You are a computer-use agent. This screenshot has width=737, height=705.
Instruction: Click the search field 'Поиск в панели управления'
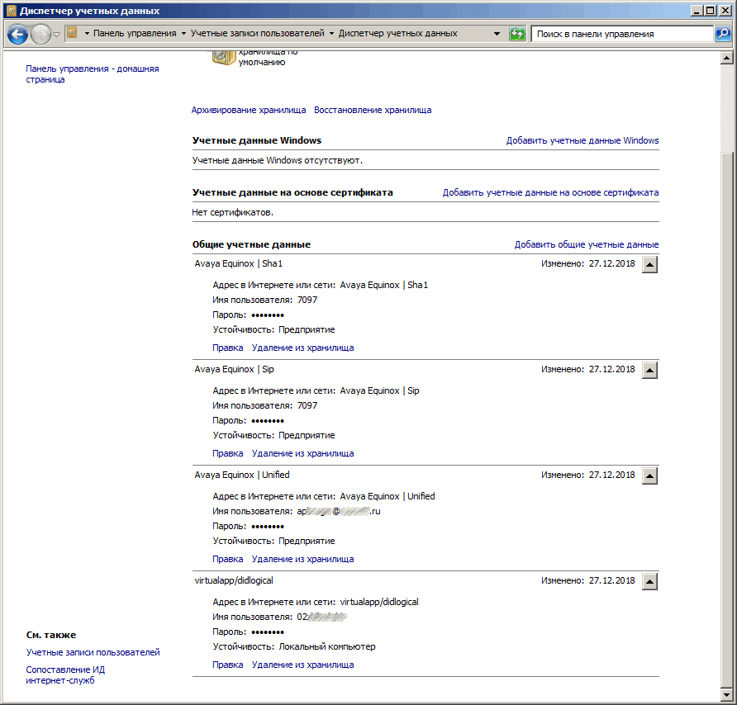(622, 34)
